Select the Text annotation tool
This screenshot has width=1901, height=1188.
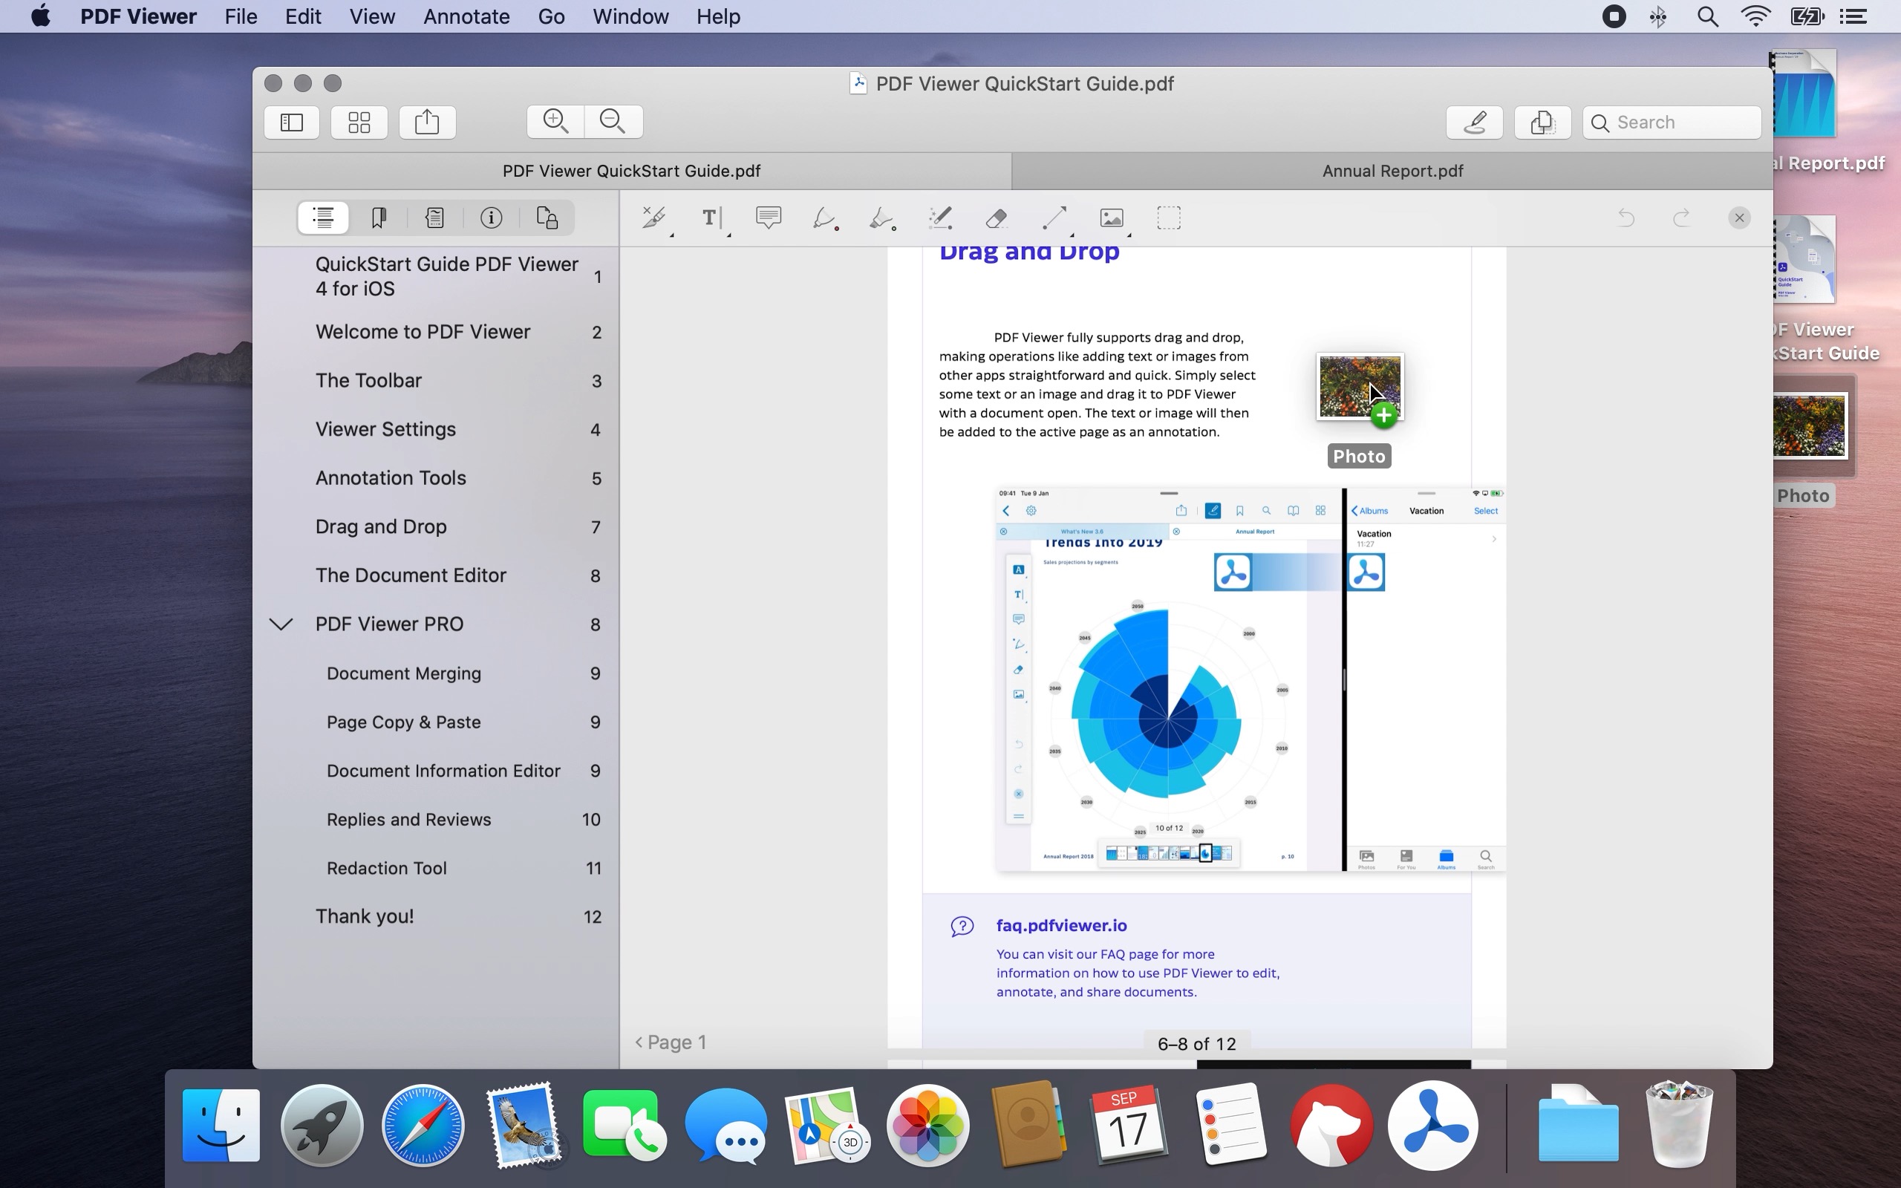click(x=709, y=218)
